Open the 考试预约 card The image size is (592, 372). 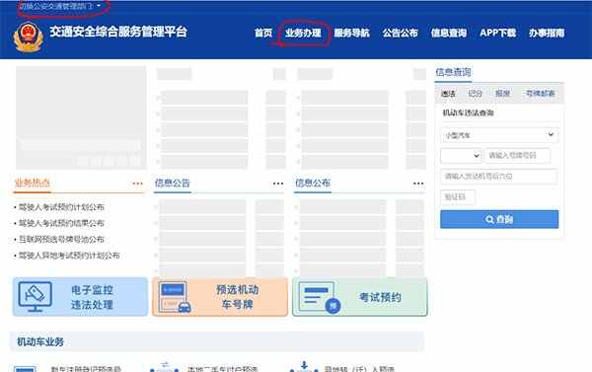(x=360, y=297)
